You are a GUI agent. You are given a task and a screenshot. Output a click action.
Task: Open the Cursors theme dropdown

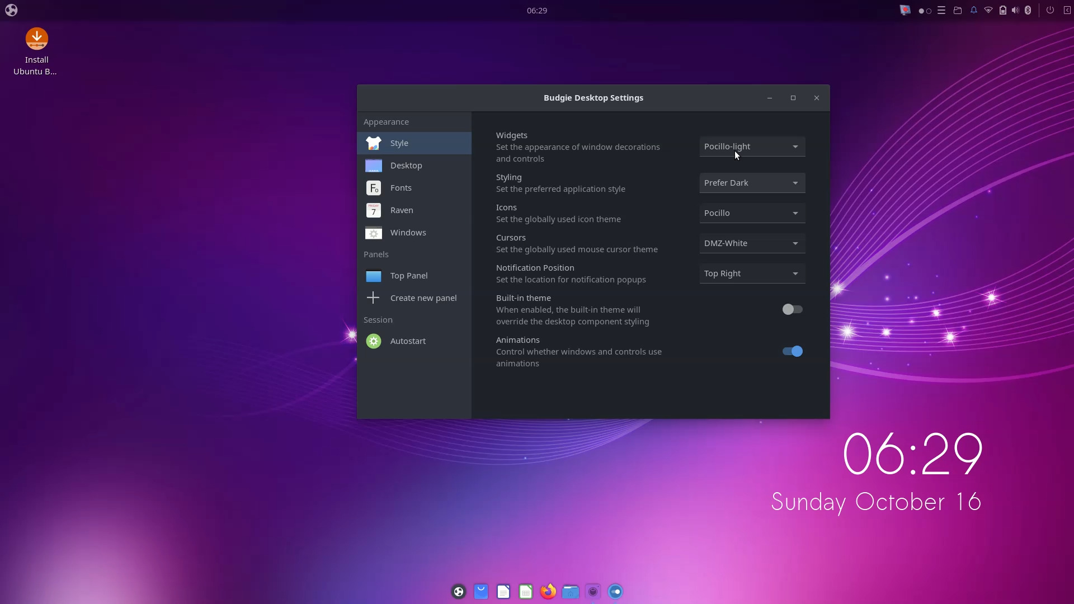tap(752, 243)
